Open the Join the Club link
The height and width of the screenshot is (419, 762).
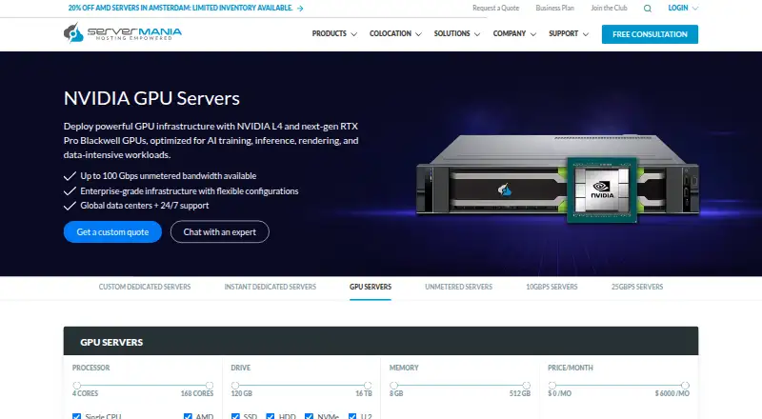(x=609, y=9)
